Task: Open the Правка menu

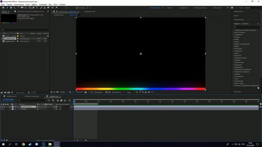Action: click(x=9, y=4)
